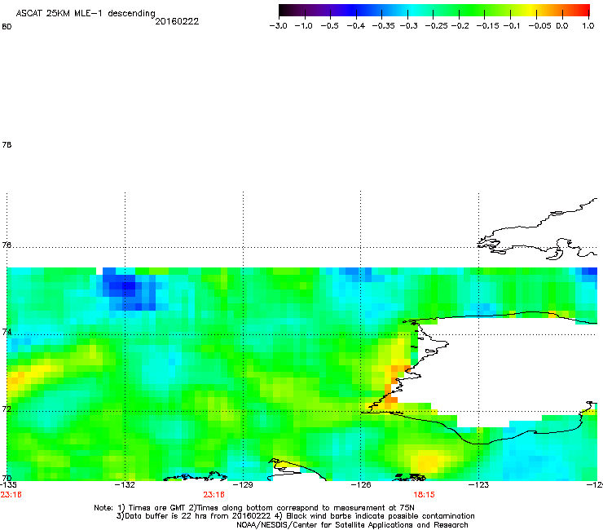603x530 pixels.
Task: Click the 78 latitude label on left axis
Action: tap(7, 144)
